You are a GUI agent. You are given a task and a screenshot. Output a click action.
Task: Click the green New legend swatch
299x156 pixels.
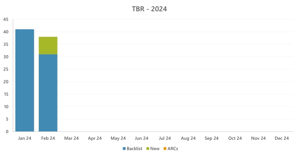tap(147, 149)
